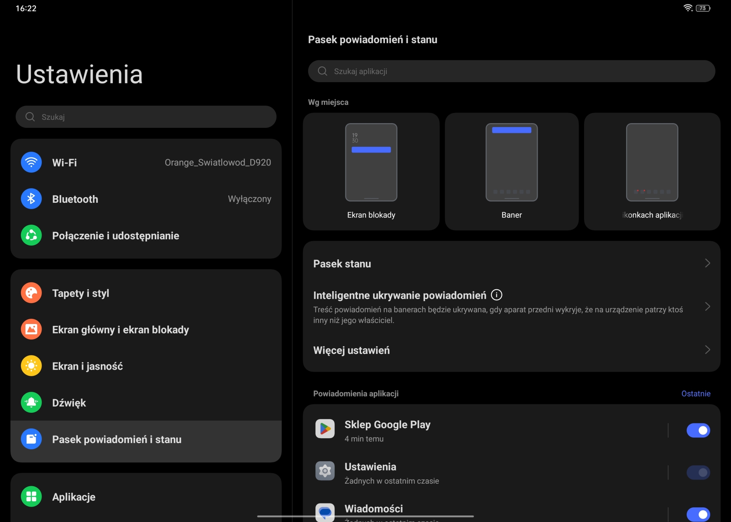Select the Ekran blokady thumbnail
This screenshot has width=731, height=522.
[371, 163]
